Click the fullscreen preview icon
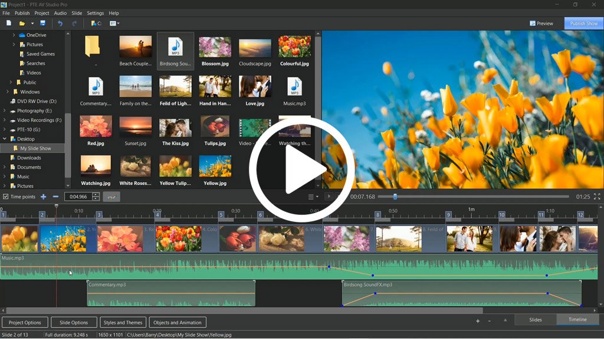The width and height of the screenshot is (604, 339). coord(598,197)
